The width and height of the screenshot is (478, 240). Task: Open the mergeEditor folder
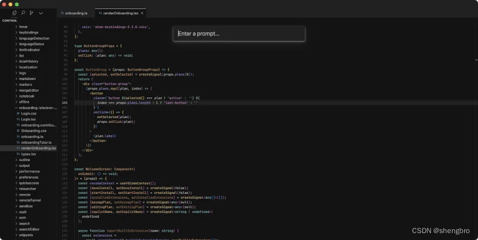[28, 91]
